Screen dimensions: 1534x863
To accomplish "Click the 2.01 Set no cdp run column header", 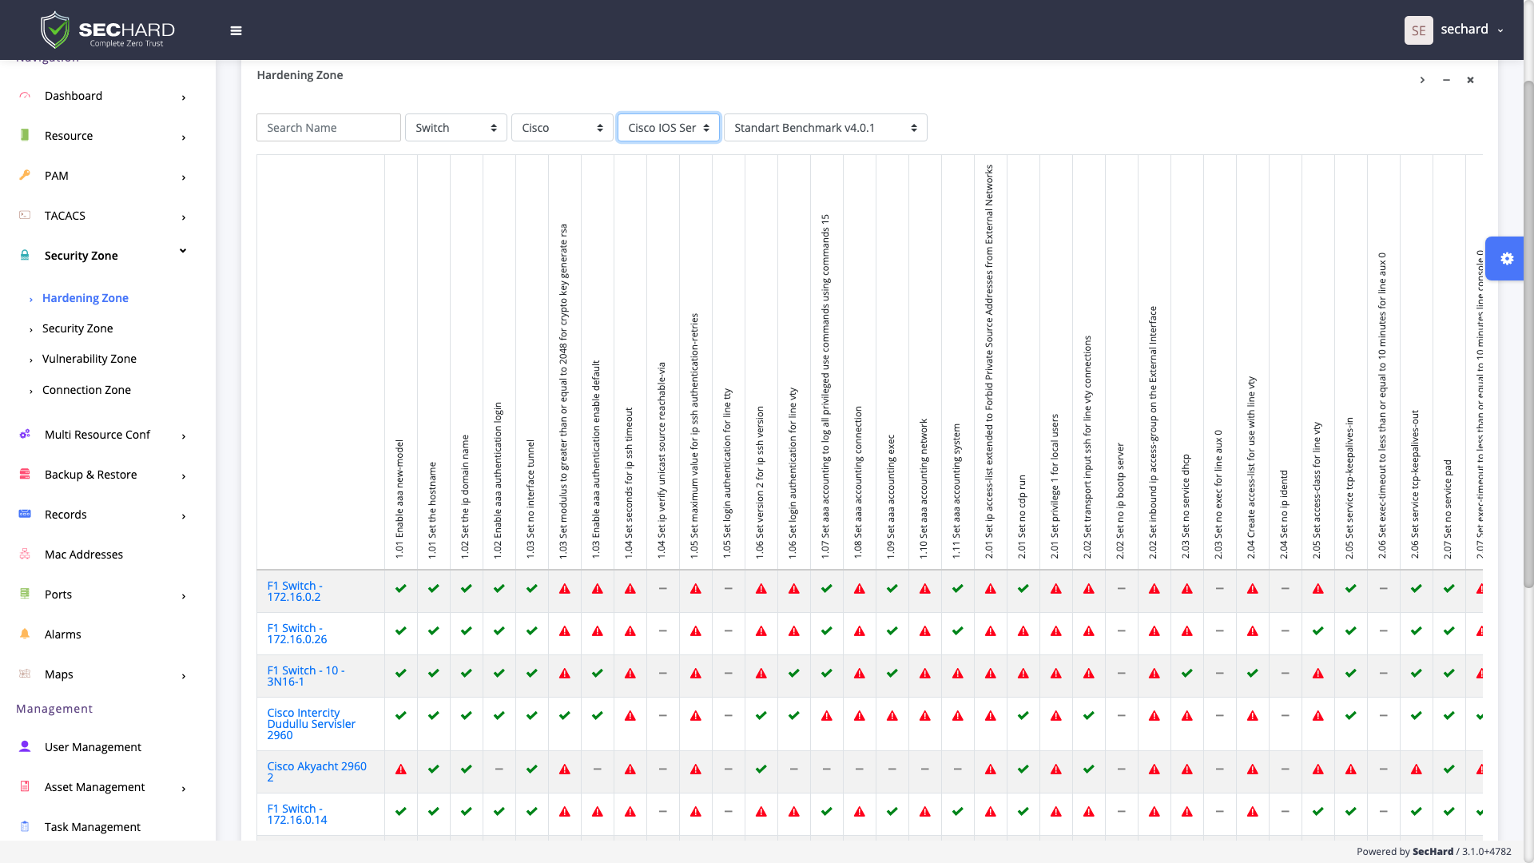I will click(1023, 517).
